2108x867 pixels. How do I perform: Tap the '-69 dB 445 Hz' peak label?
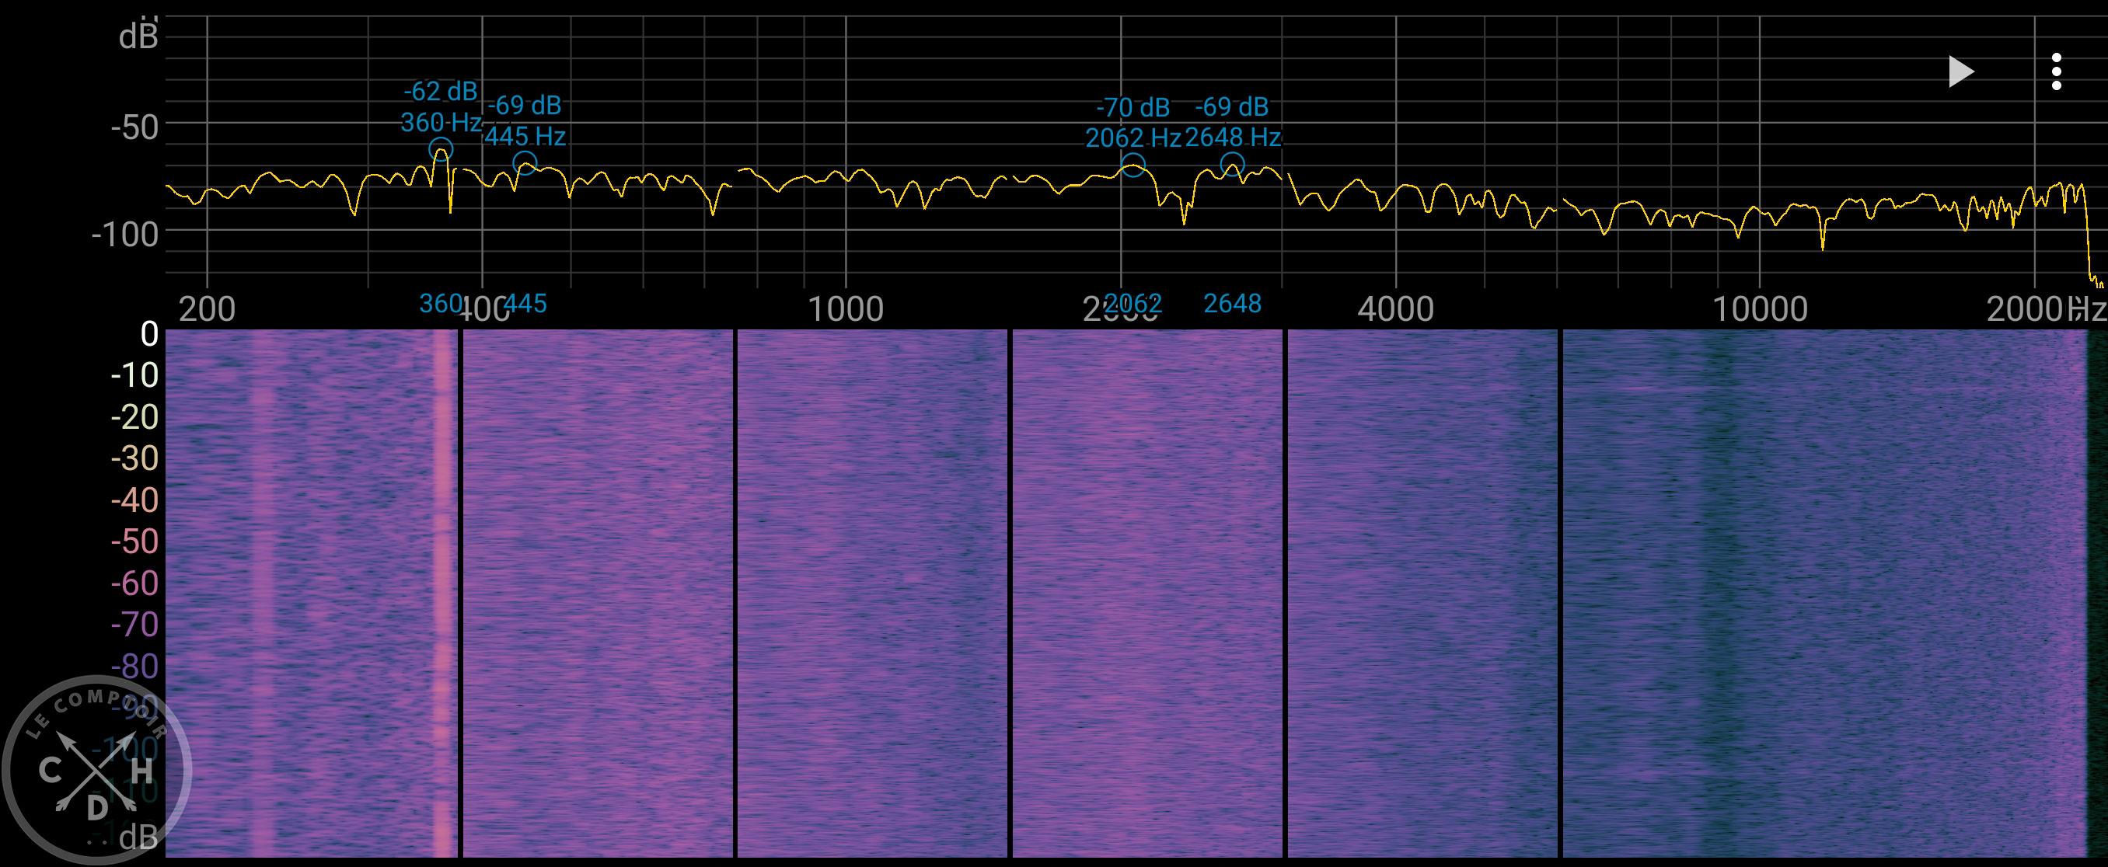pos(525,120)
